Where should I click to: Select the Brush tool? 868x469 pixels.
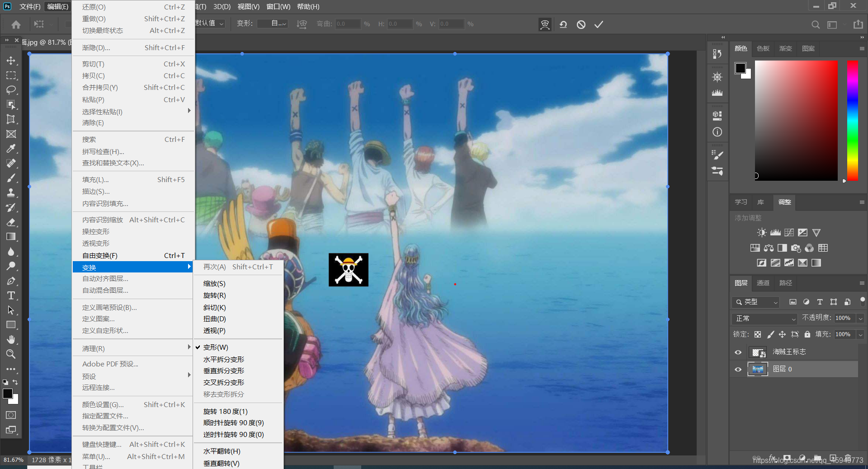point(11,178)
